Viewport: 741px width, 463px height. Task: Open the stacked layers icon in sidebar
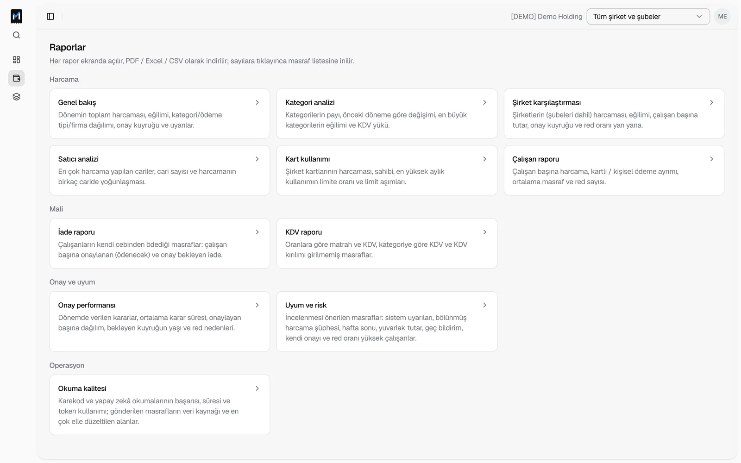16,97
